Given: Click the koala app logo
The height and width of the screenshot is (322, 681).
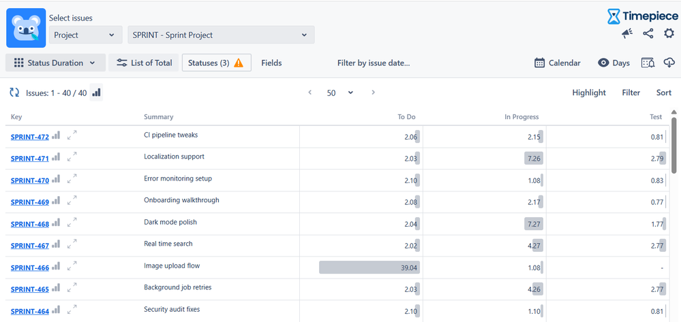Looking at the screenshot, I should tap(26, 28).
